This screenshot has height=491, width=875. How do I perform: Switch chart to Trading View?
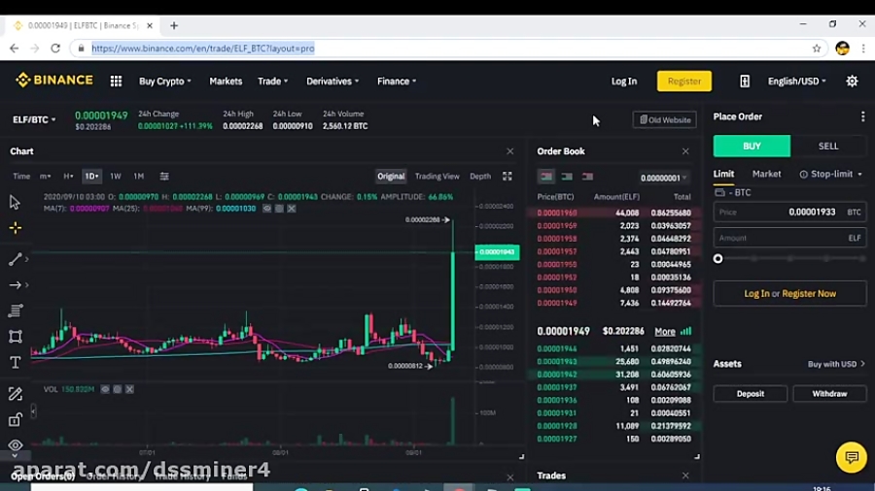[x=437, y=177]
